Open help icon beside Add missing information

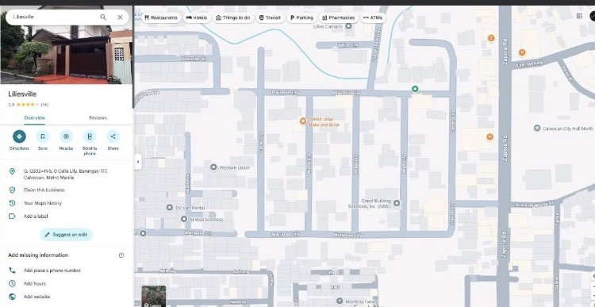coord(121,255)
